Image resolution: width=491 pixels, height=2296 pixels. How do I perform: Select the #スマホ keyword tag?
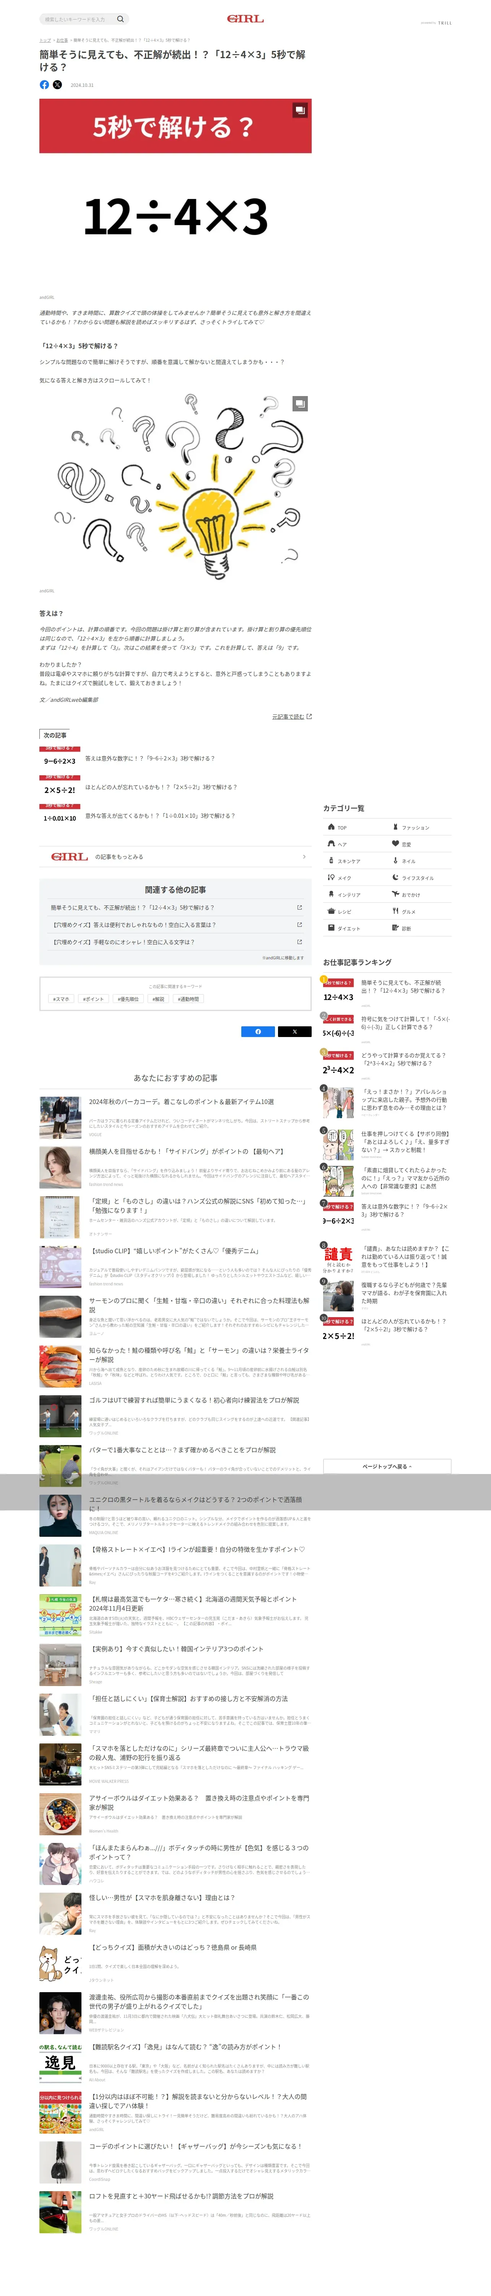[x=62, y=999]
